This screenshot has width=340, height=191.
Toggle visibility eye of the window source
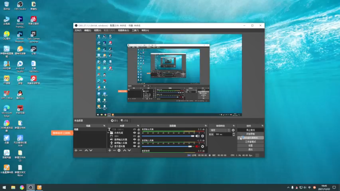[134, 136]
